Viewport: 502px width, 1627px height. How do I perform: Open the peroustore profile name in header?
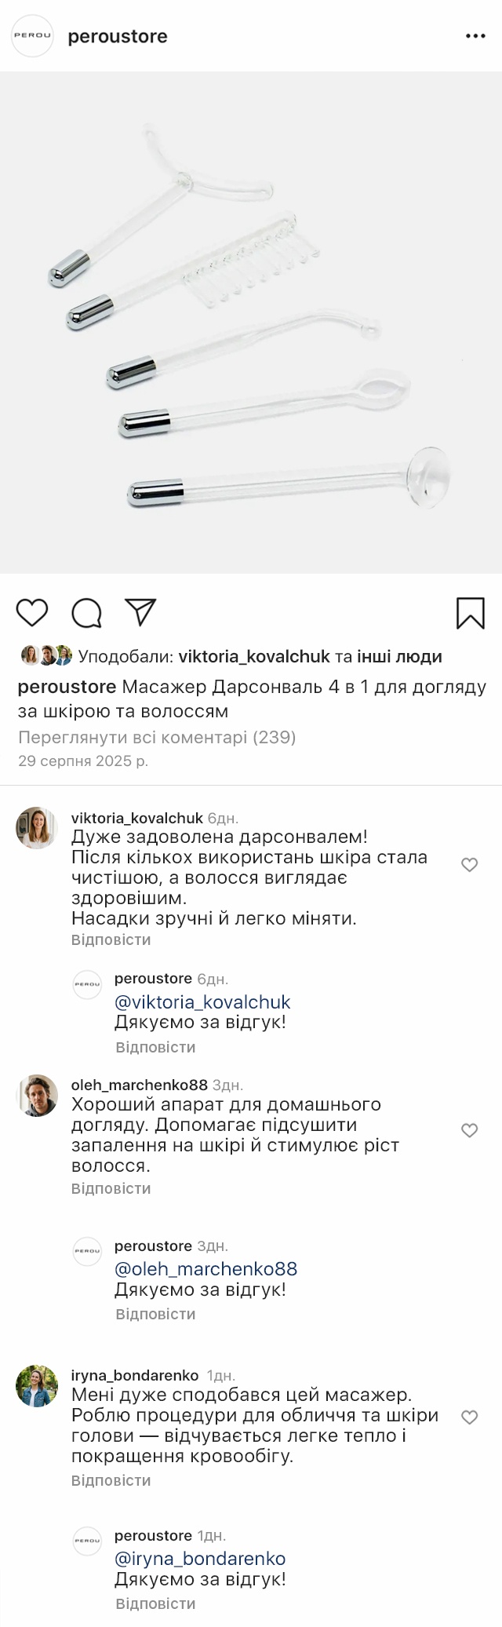coord(118,36)
